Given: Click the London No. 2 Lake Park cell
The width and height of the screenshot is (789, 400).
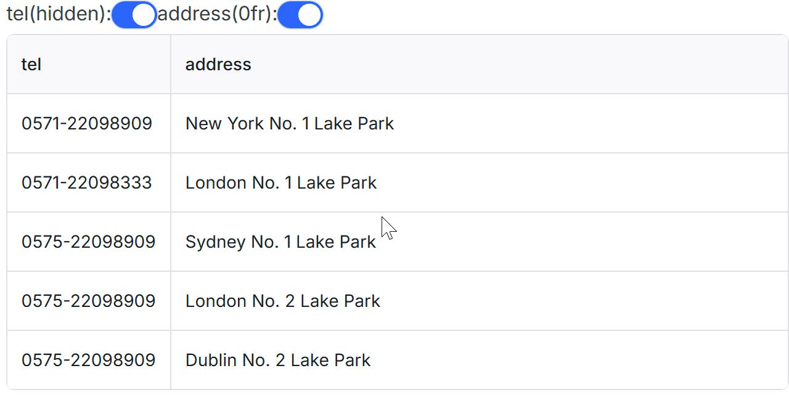Looking at the screenshot, I should 283,301.
